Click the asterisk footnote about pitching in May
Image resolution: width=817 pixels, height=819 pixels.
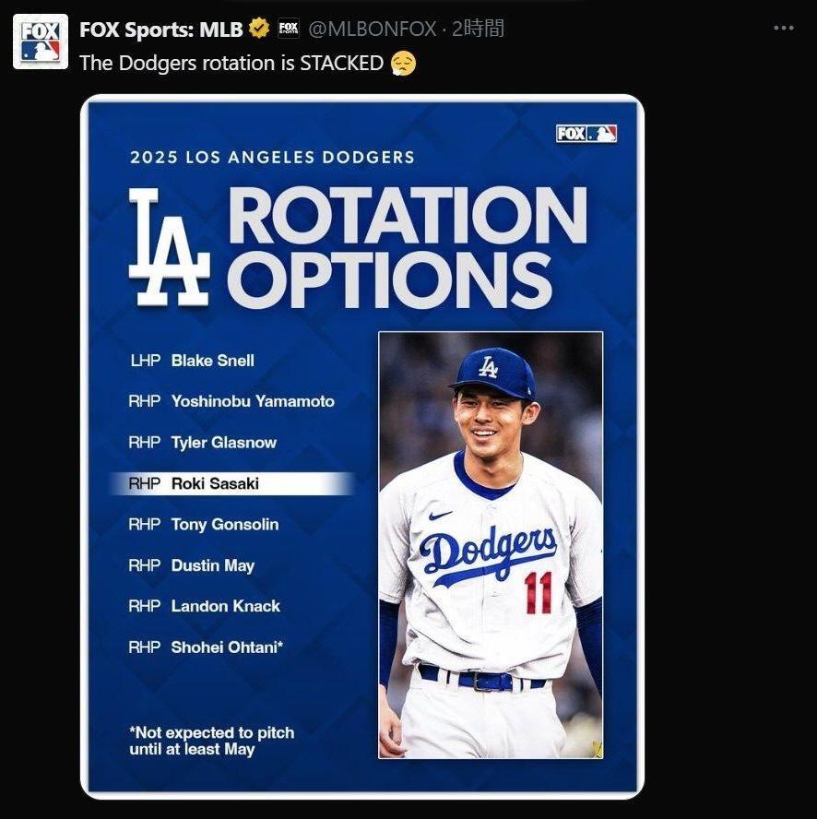click(210, 741)
